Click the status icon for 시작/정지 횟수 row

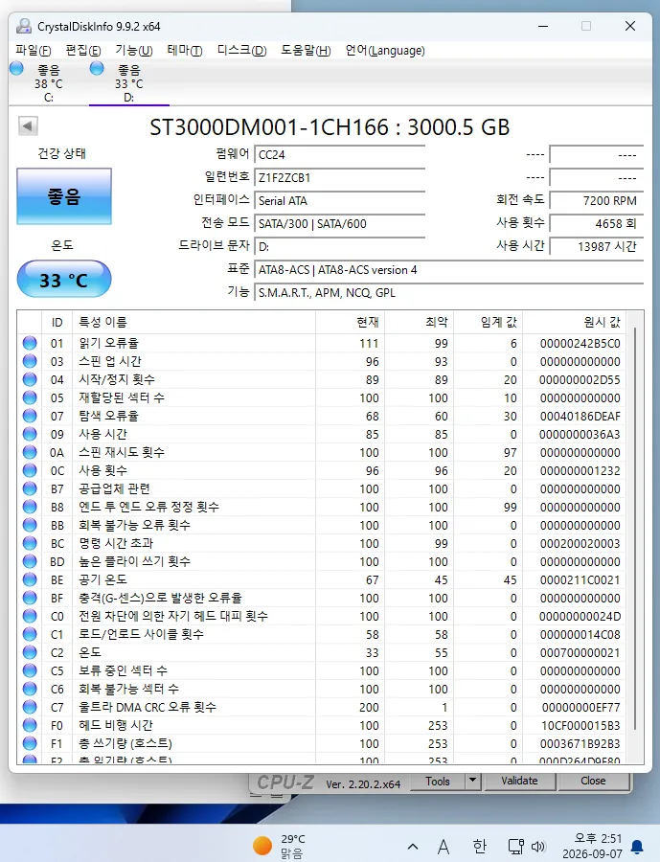point(30,379)
